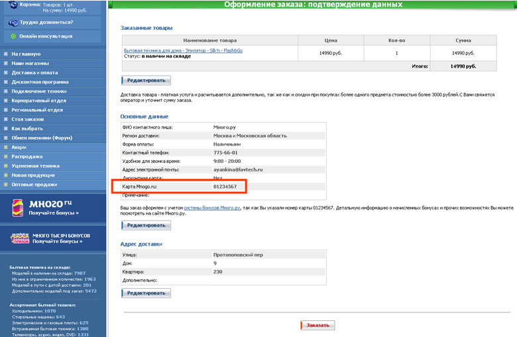
Task: Click the prize banner icon МНОГО ТЫСЯЧ БОНУСОВ
Action: coord(20,238)
